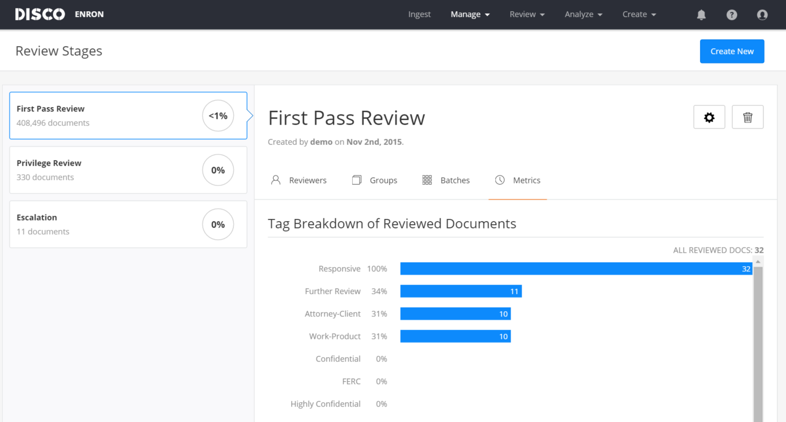Click the Privilege Review 0% progress circle

point(218,170)
